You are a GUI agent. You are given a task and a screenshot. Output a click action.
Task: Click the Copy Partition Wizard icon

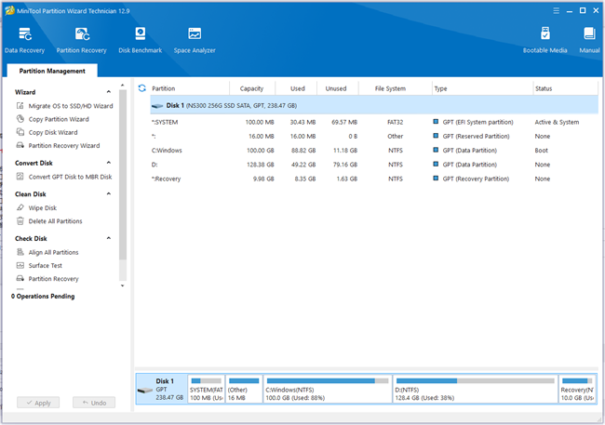coord(20,119)
